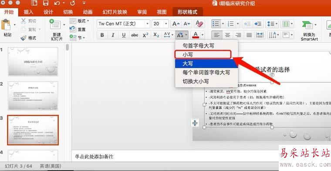The image size is (331, 171).
Task: Switch to the 幻灯片放映 tab
Action: tap(115, 12)
